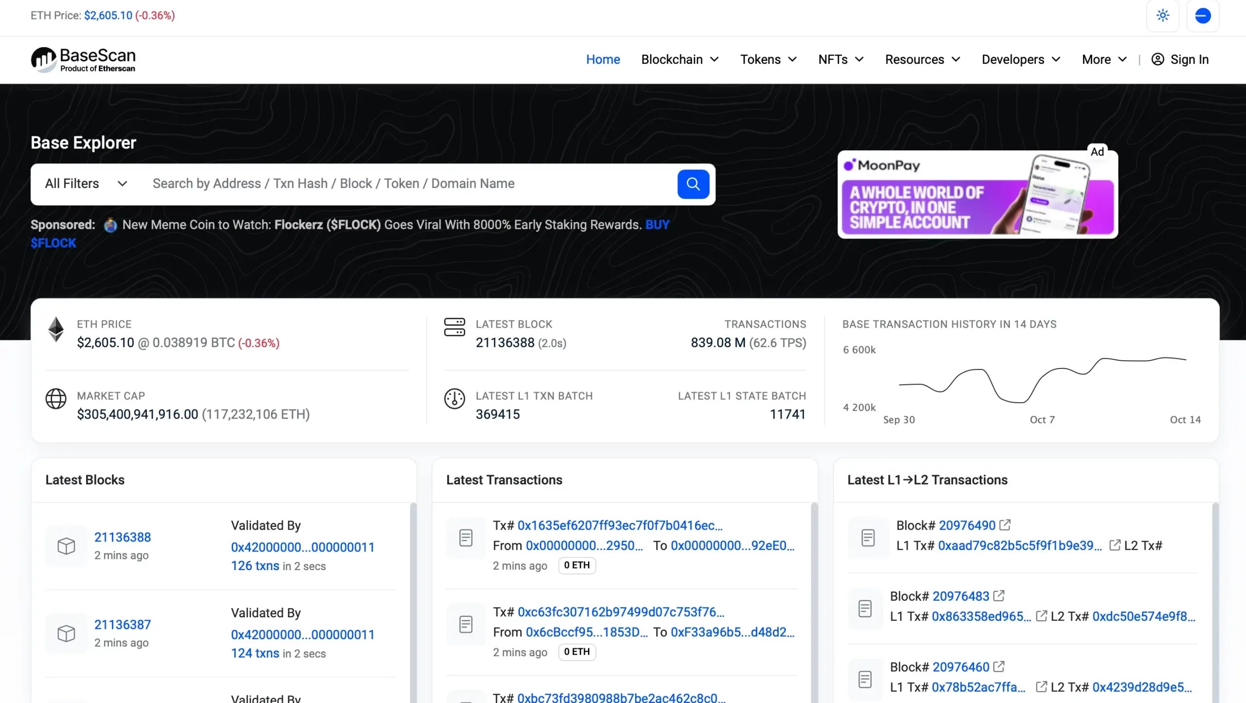Screen dimensions: 1246x703
Task: Click the BUY $FLOCK sponsored link
Action: tap(657, 224)
